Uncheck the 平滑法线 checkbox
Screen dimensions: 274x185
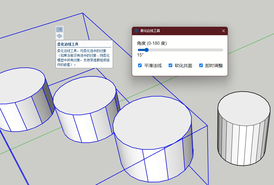click(x=140, y=65)
